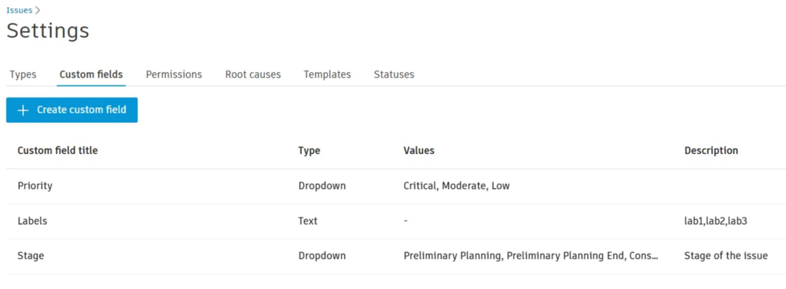Select the Custom fields tab
786x289 pixels.
coord(91,75)
